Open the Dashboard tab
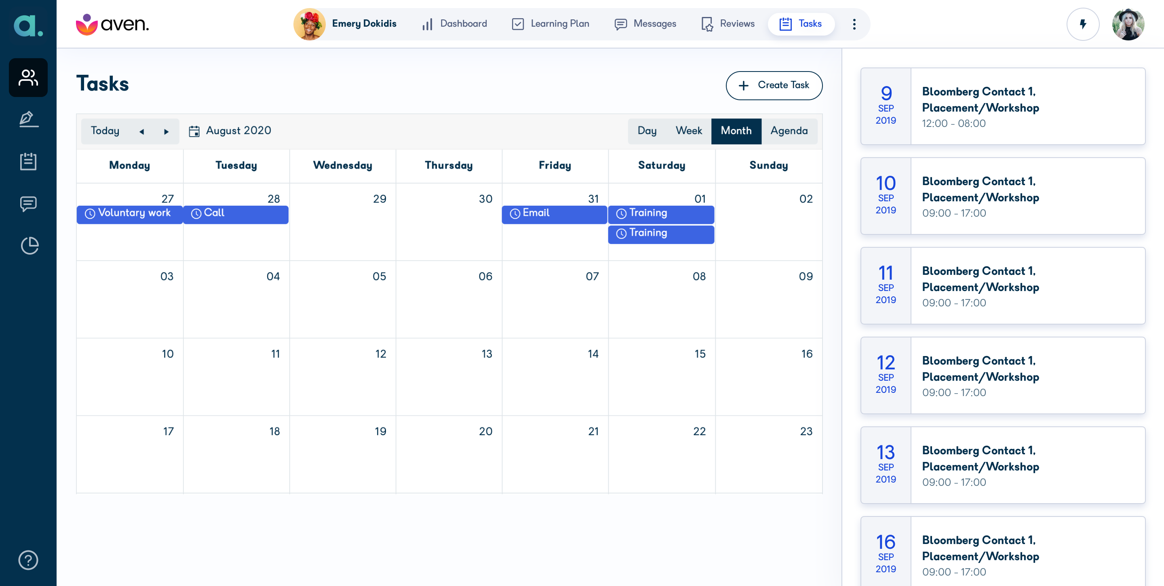The height and width of the screenshot is (586, 1164). 454,24
